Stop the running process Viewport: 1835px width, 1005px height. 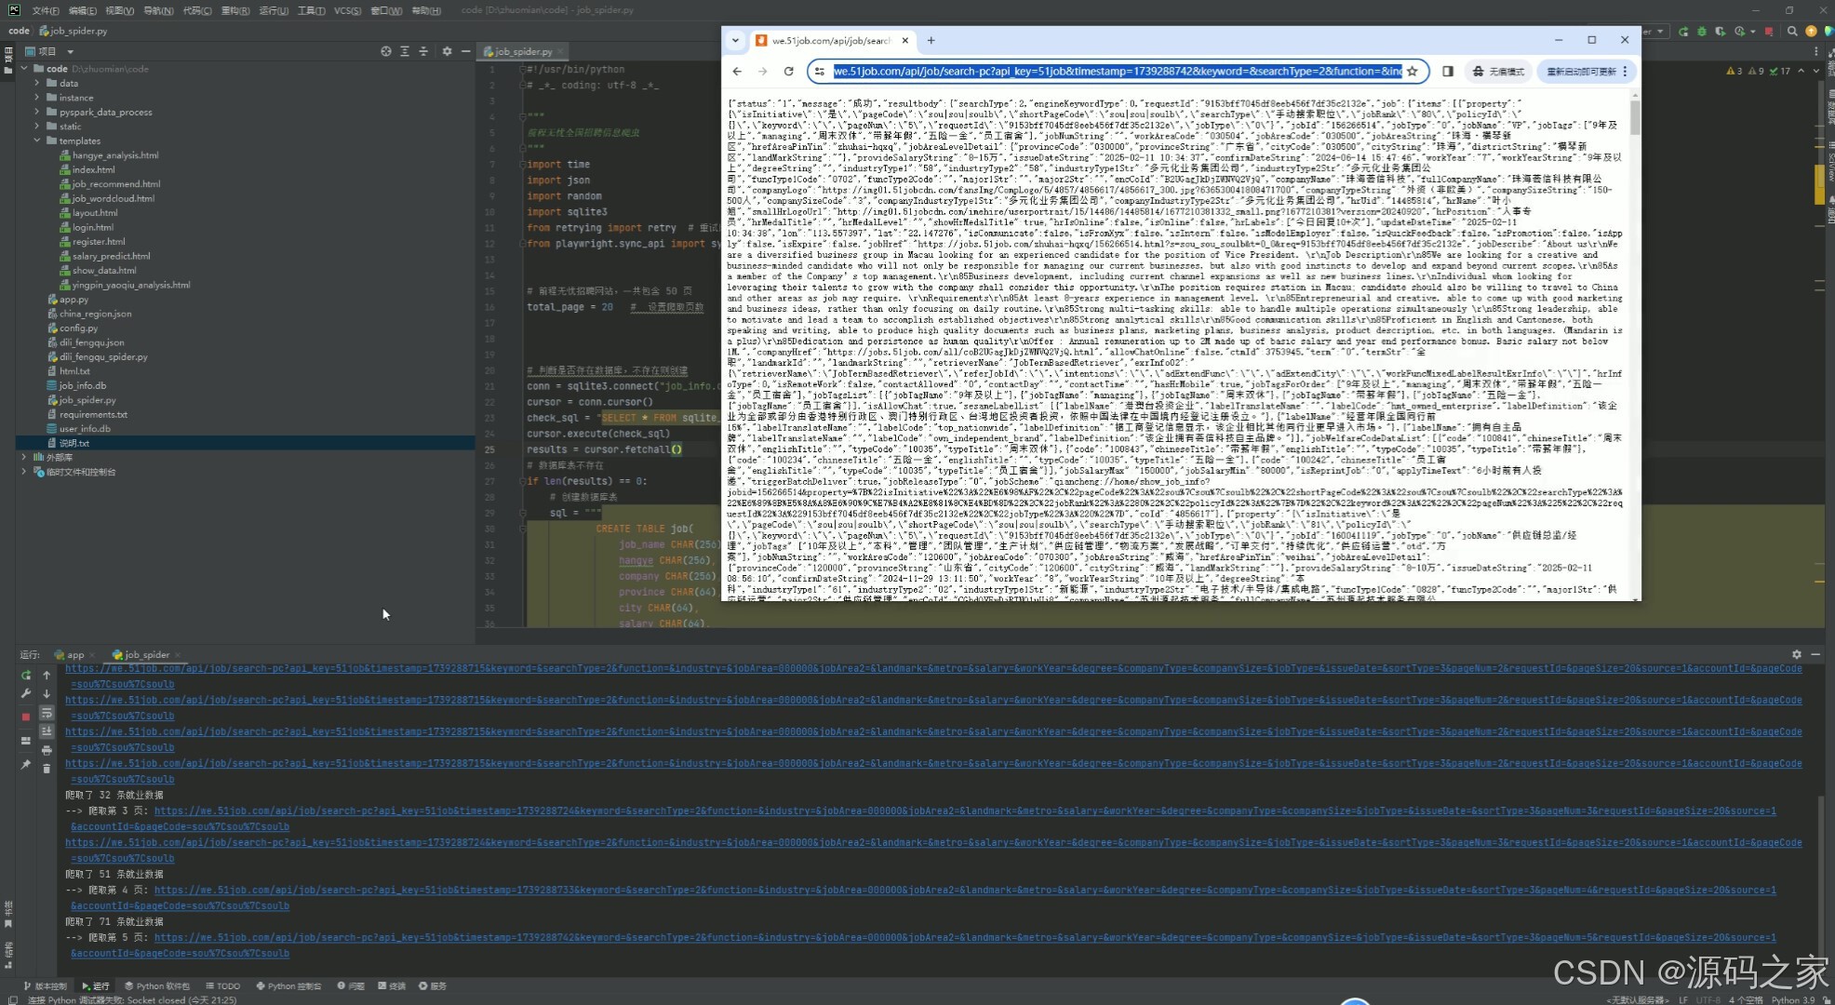coord(26,717)
